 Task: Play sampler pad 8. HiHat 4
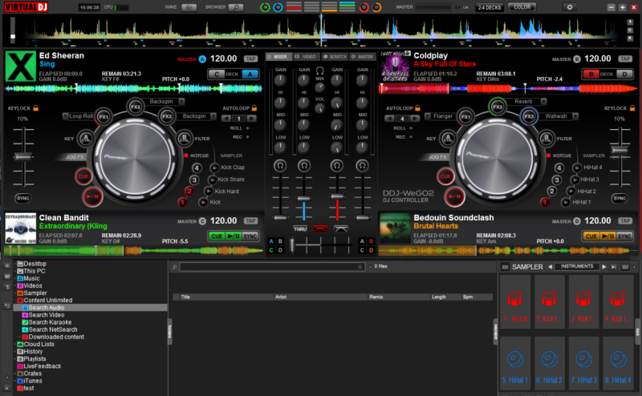click(618, 364)
